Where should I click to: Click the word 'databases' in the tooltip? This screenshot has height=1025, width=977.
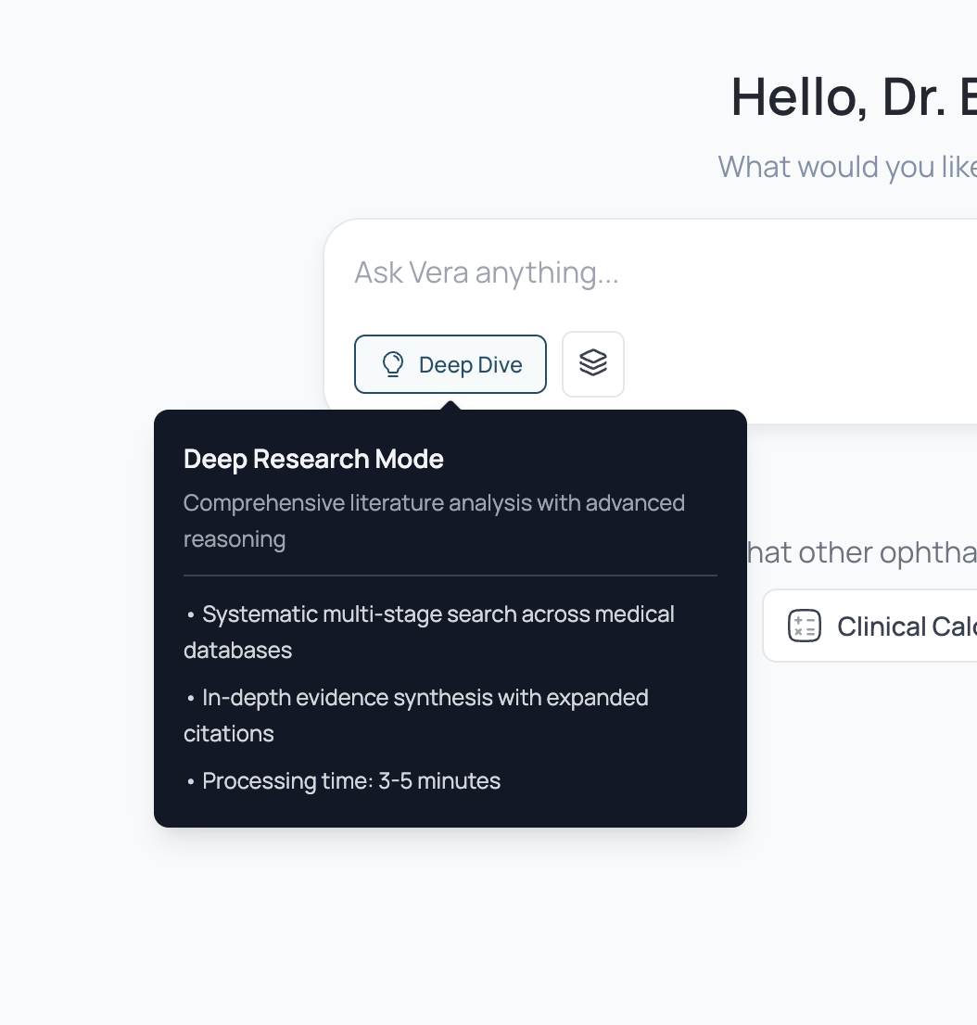pos(237,651)
